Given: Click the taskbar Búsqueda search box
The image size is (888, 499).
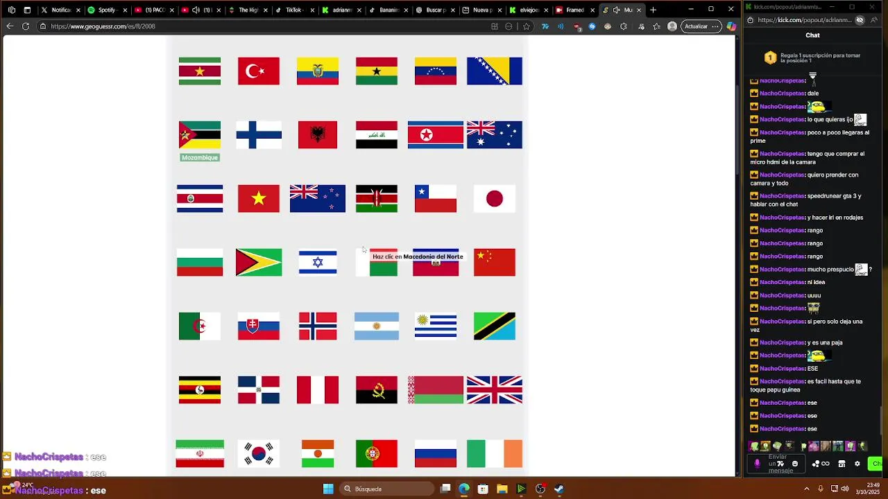Looking at the screenshot, I should pos(387,489).
